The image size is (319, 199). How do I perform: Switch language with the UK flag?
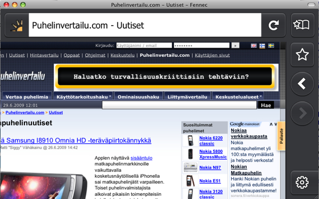click(254, 46)
